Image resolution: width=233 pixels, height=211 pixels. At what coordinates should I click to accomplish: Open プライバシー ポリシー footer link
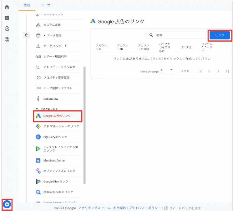click(144, 208)
